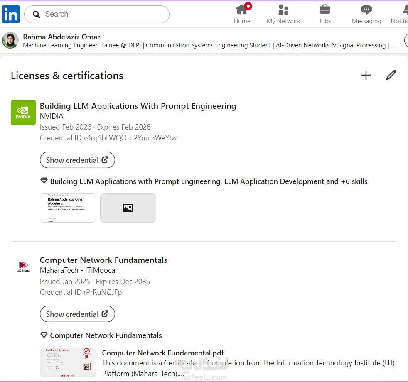The image size is (408, 382).
Task: Click the skills diamond icon for NVIDIA certificate
Action: (44, 181)
